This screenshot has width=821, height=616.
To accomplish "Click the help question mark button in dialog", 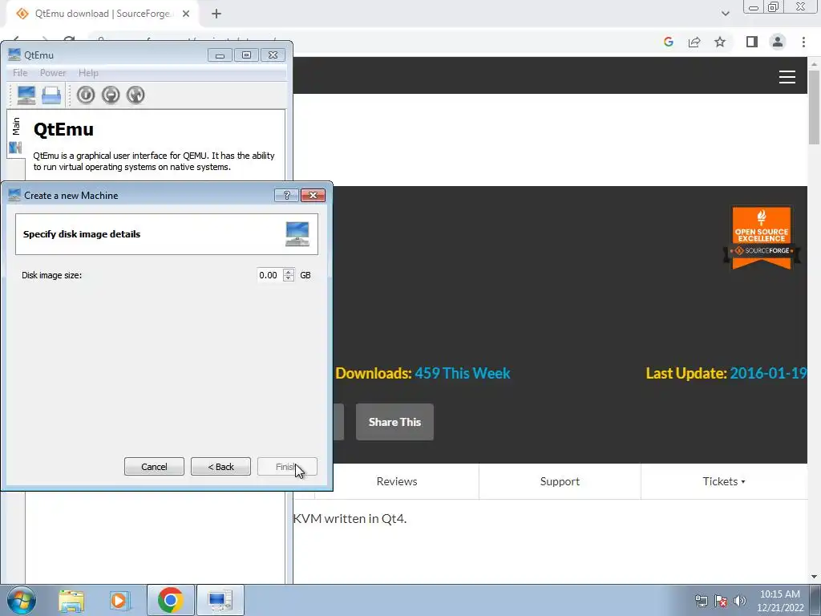I will [x=286, y=196].
